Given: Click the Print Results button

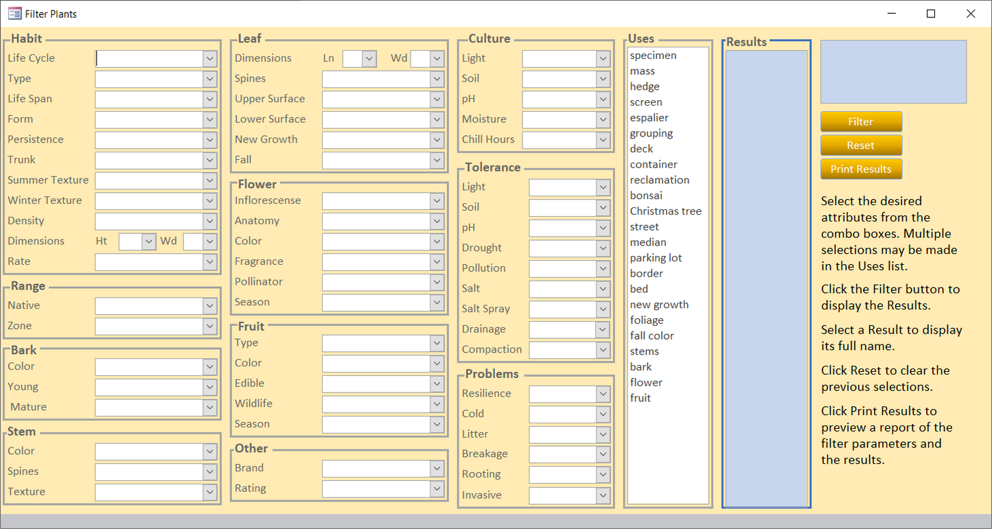Looking at the screenshot, I should click(860, 169).
